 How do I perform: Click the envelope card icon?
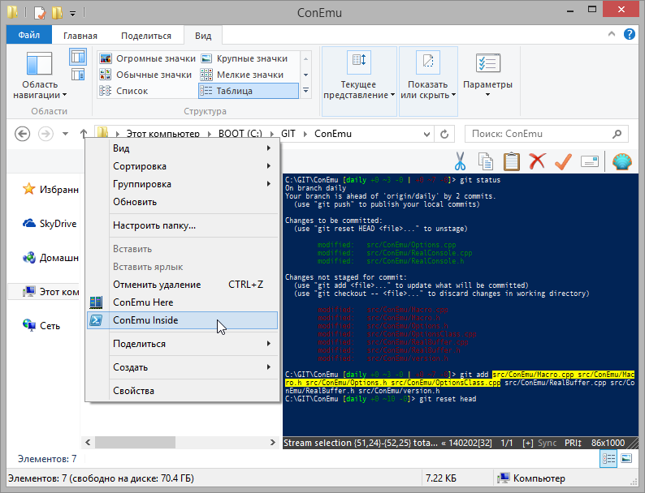click(x=591, y=161)
